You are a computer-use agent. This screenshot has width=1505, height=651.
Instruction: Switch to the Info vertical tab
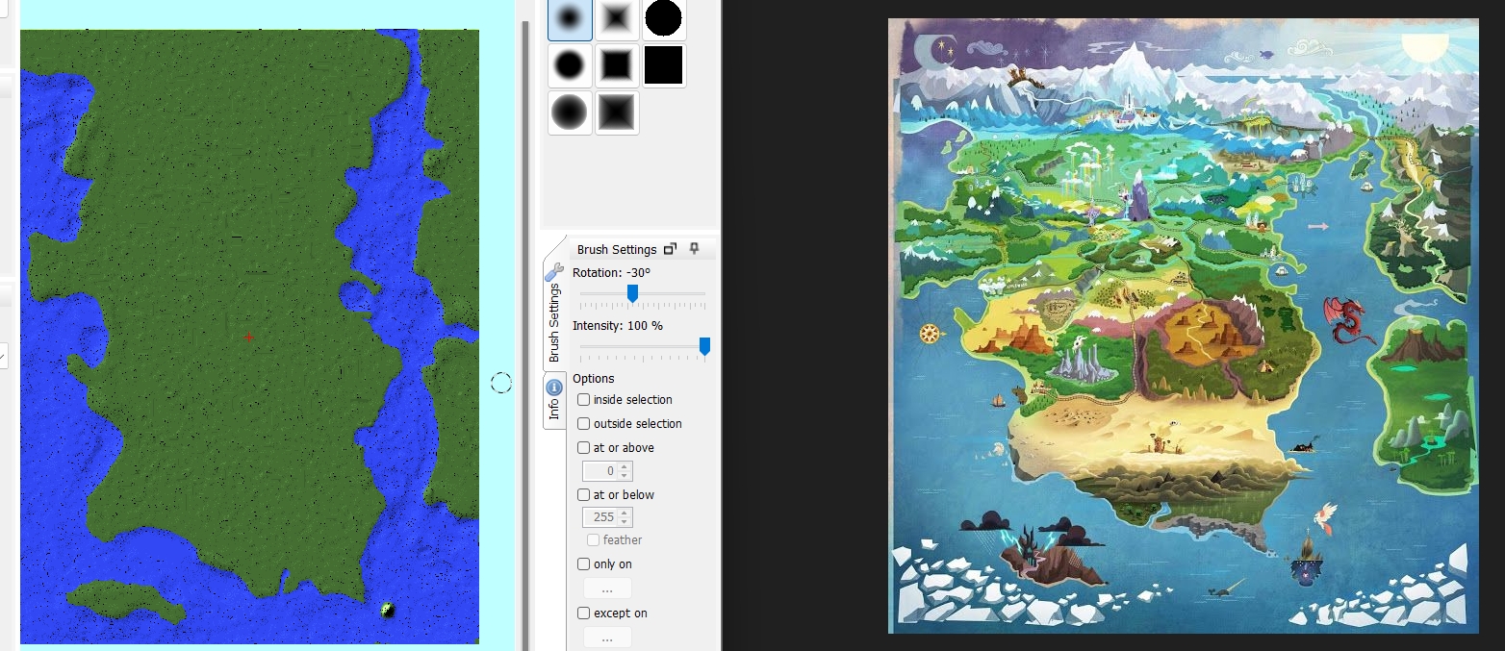(554, 401)
